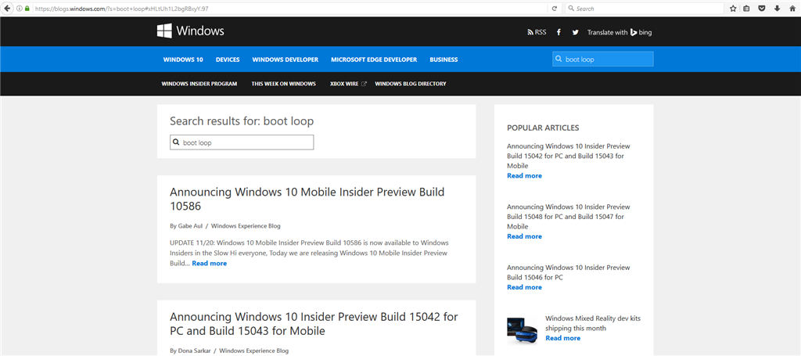Save page to Pocket icon
Image resolution: width=801 pixels, height=356 pixels.
click(x=761, y=9)
